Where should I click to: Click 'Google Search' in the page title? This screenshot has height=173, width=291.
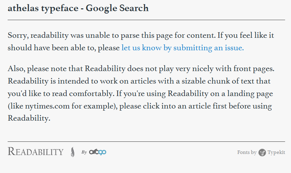pos(117,8)
